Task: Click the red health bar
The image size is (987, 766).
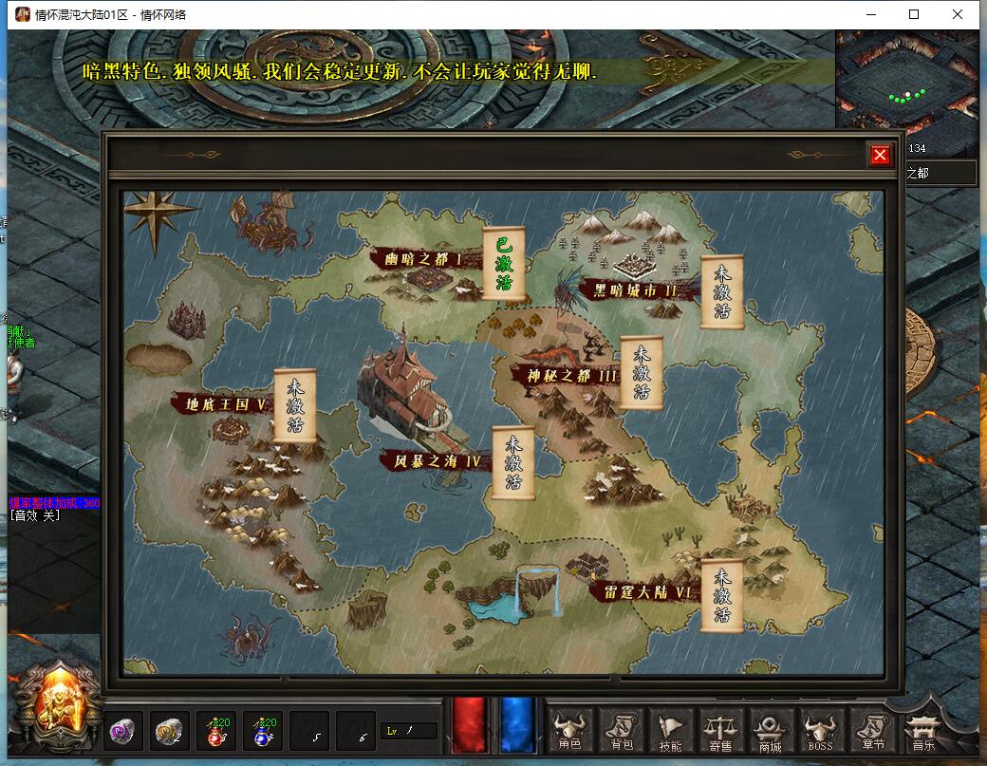Action: coord(470,725)
